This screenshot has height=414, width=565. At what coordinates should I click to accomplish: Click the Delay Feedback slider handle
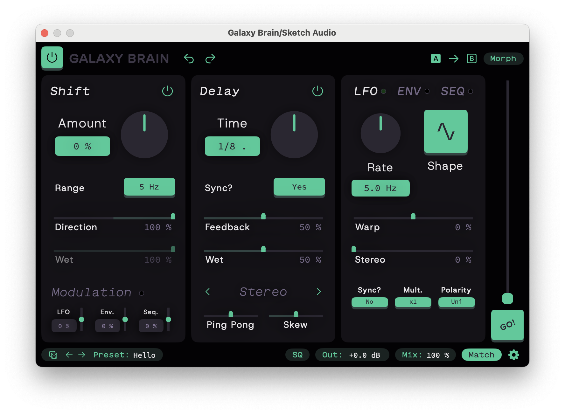click(263, 217)
